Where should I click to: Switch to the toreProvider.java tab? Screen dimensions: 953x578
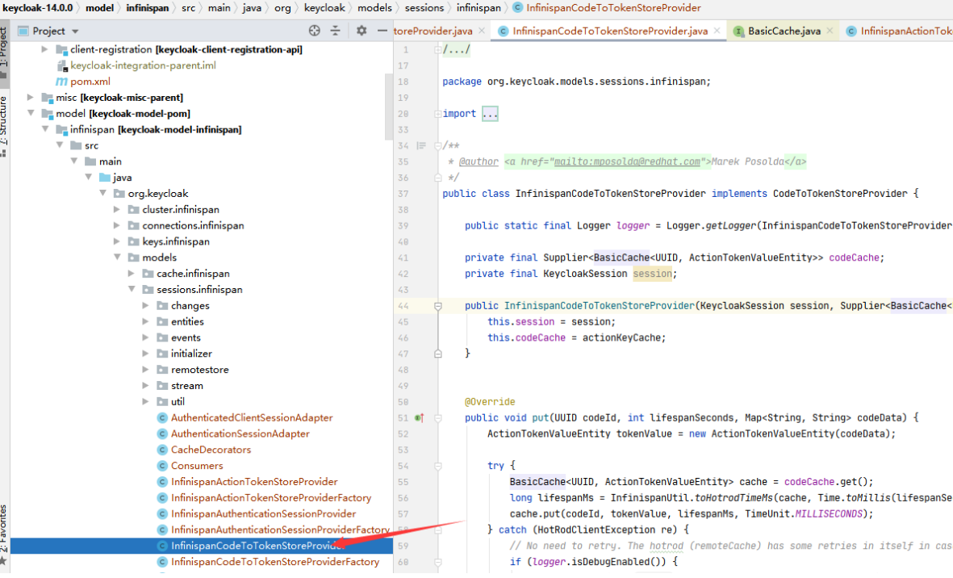coord(433,31)
